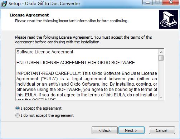Viewport: 180px width, 139px height.
Task: Click the disabled maximize window button
Action: pos(157,3)
